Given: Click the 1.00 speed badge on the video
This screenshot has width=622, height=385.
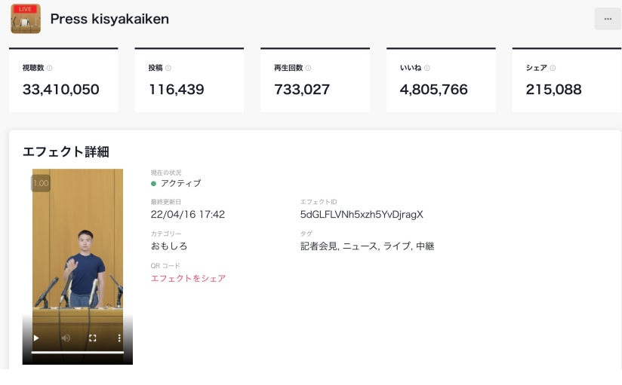Looking at the screenshot, I should 41,183.
